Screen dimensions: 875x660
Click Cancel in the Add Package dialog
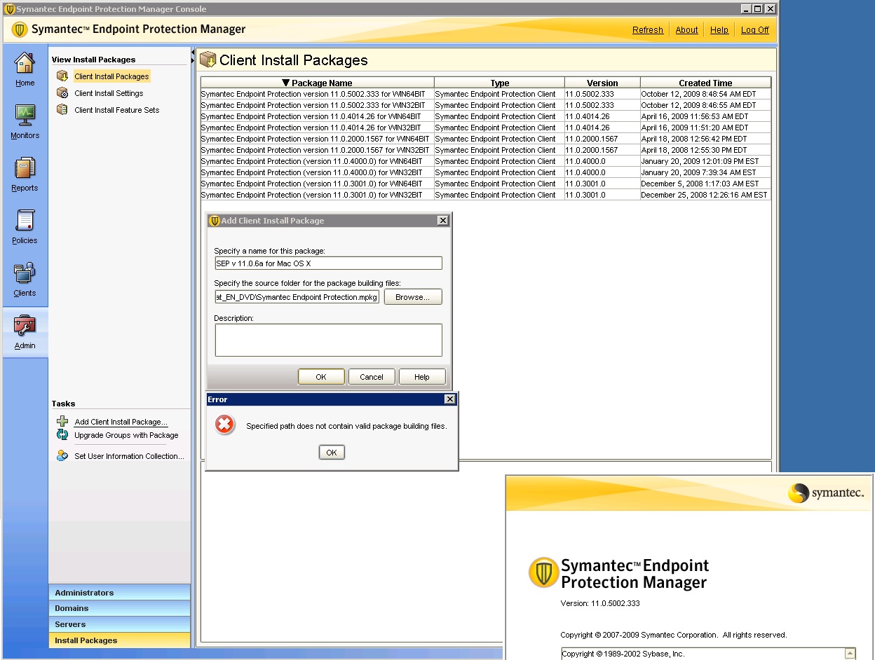372,377
